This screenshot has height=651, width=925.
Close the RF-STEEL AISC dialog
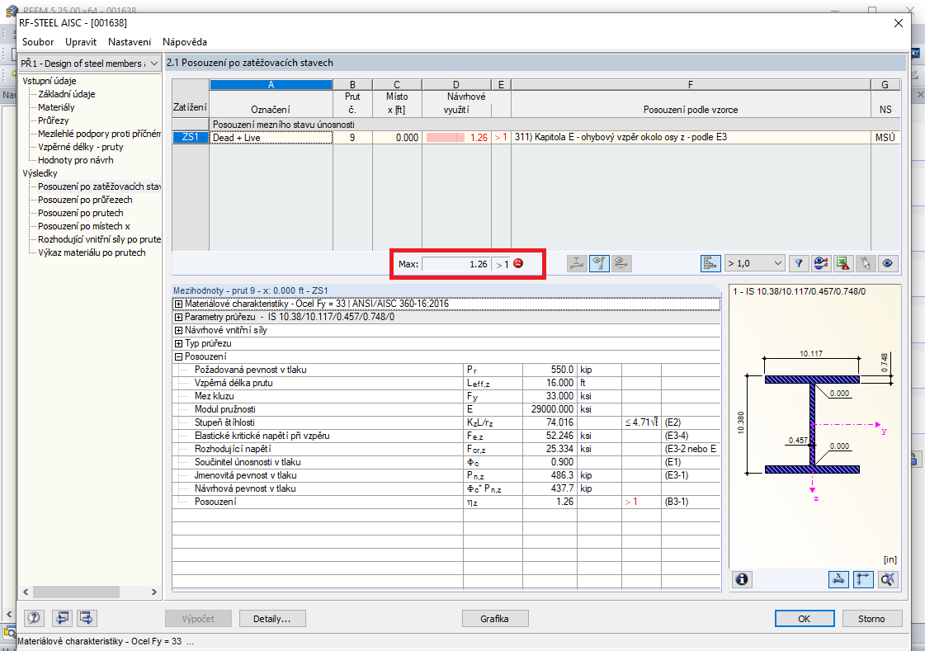pyautogui.click(x=898, y=23)
